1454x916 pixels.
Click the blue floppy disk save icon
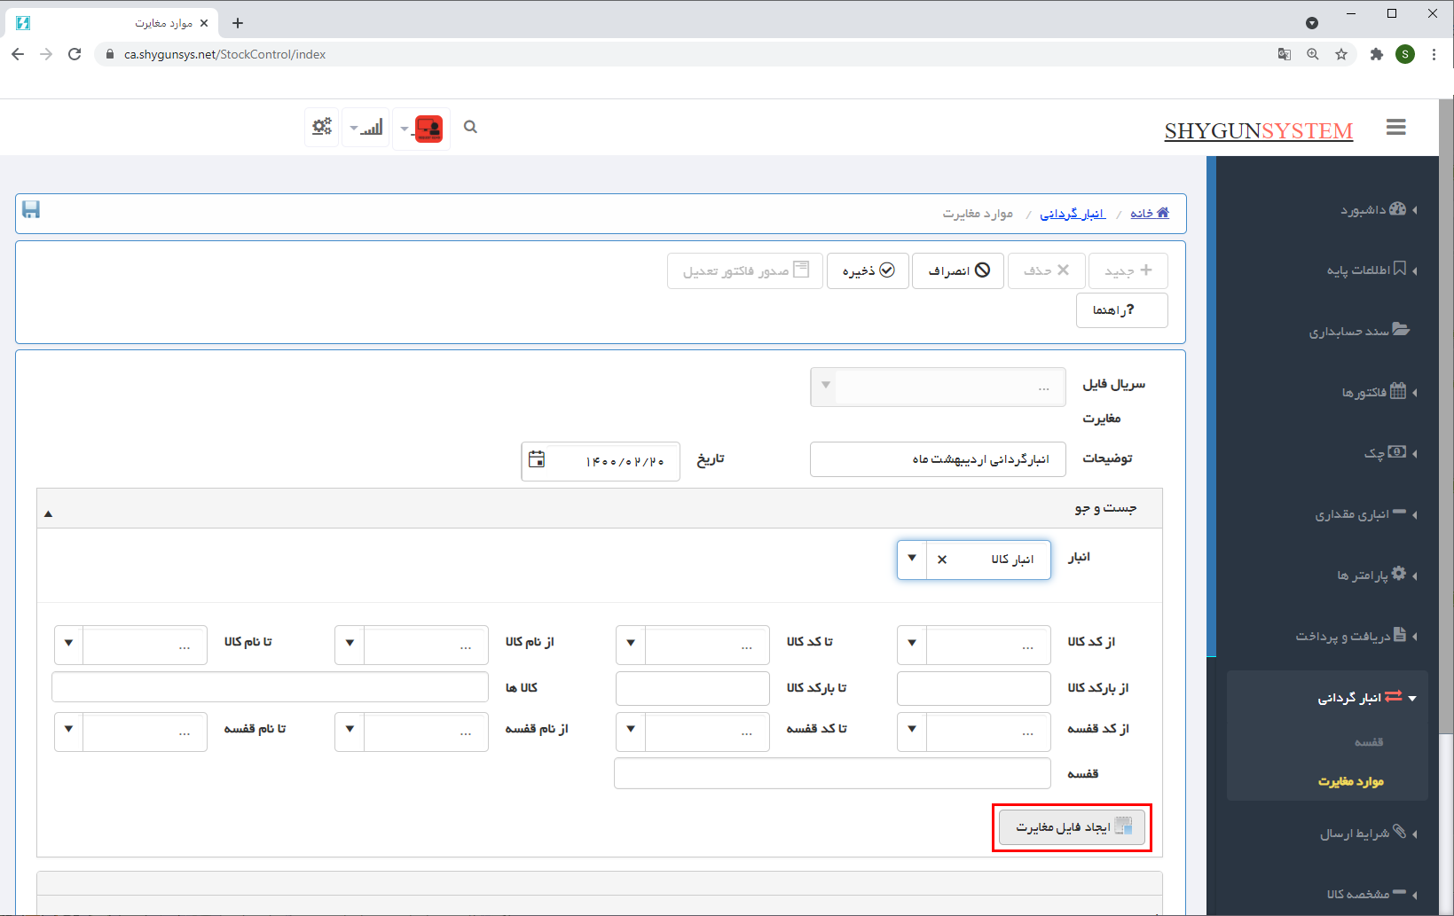click(31, 210)
